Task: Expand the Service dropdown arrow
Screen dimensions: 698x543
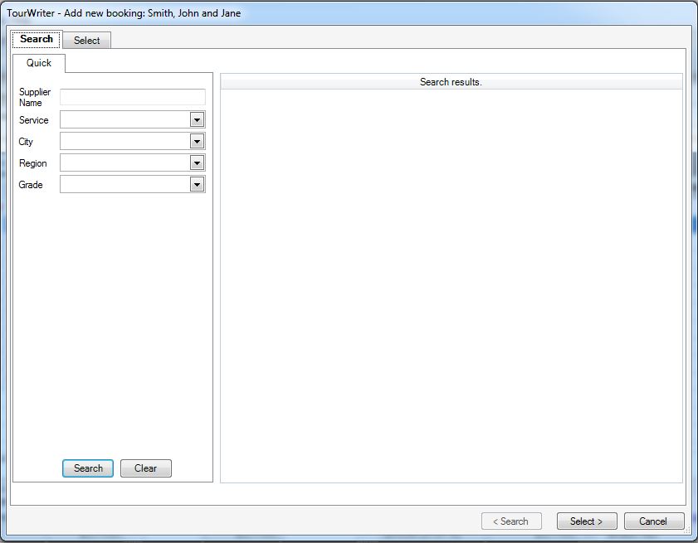Action: (x=197, y=120)
